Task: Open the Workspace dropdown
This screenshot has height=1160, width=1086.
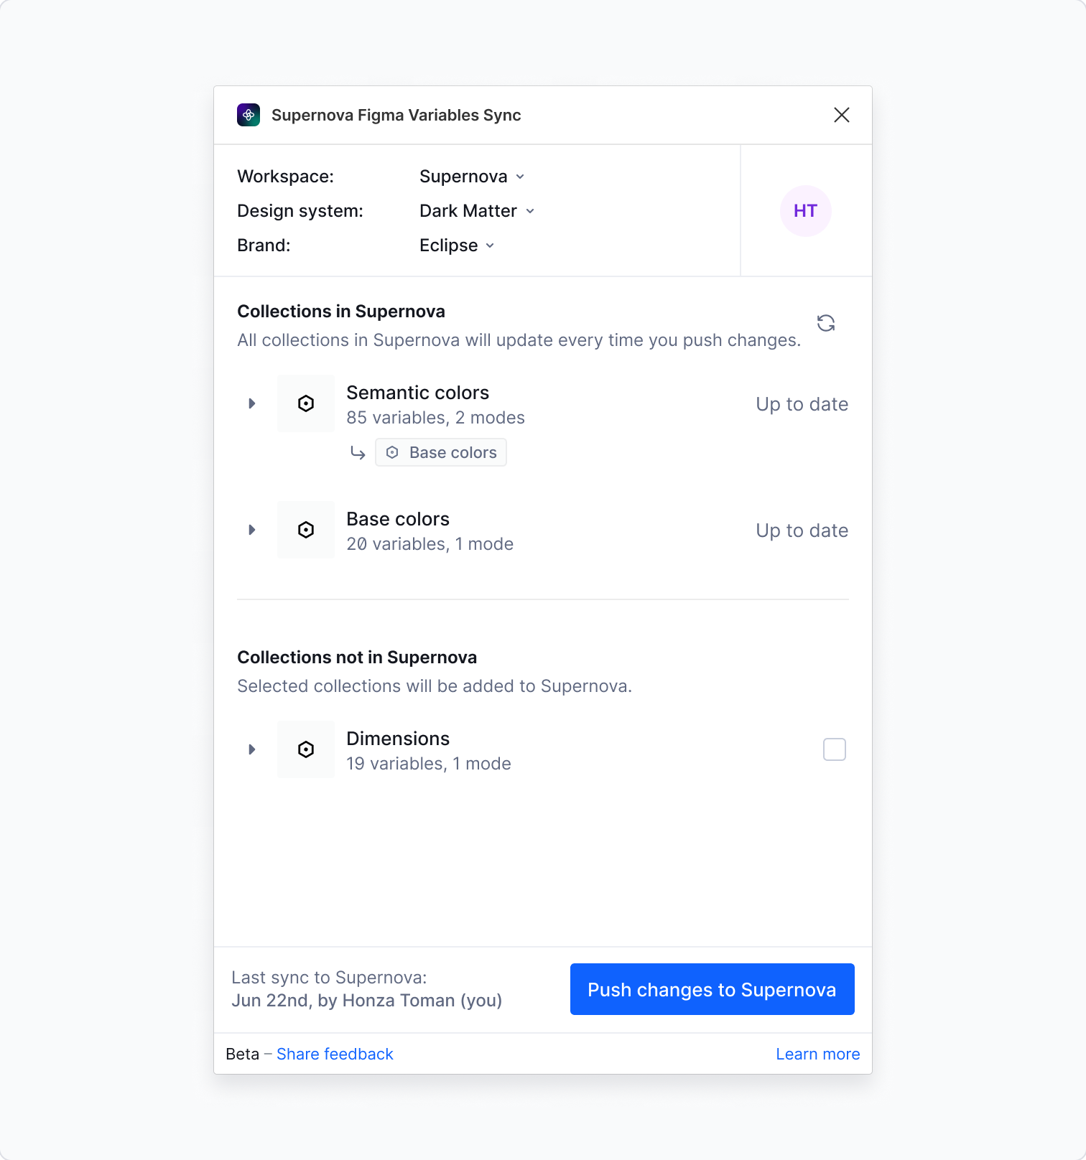Action: click(472, 176)
